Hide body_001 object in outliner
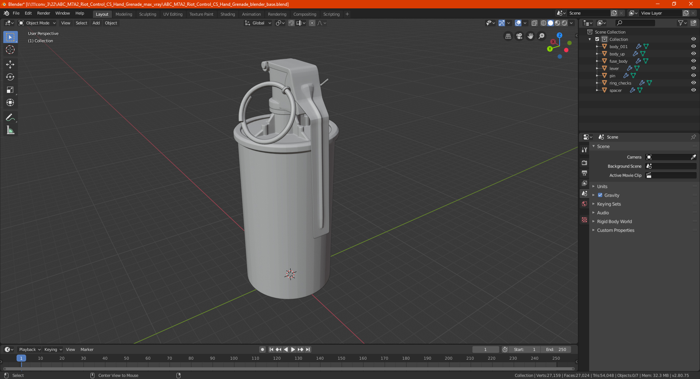Image resolution: width=700 pixels, height=379 pixels. click(x=693, y=46)
